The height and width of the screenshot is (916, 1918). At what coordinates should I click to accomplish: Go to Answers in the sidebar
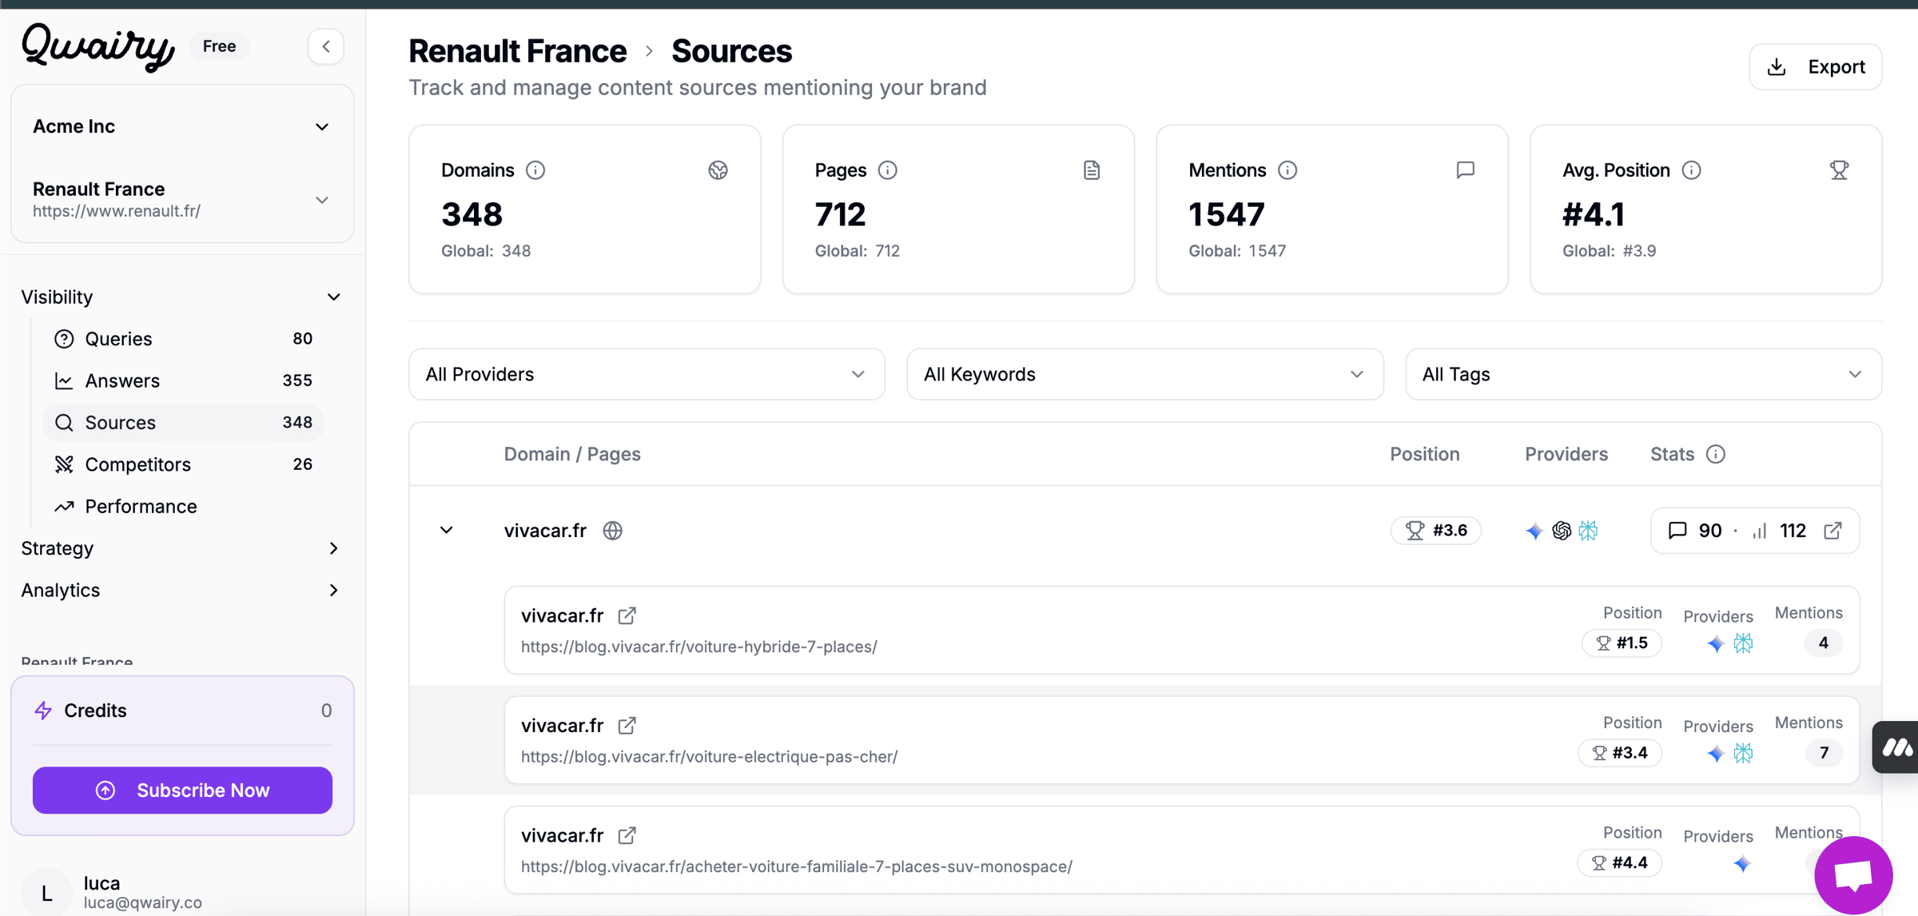tap(183, 380)
